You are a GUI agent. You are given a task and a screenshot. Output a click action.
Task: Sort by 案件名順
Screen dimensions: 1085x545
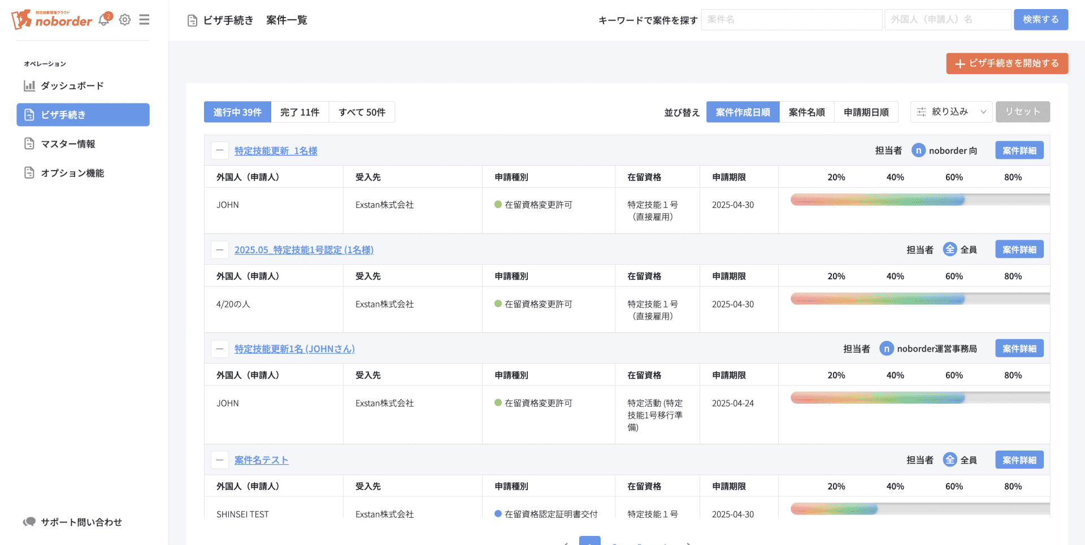(806, 113)
